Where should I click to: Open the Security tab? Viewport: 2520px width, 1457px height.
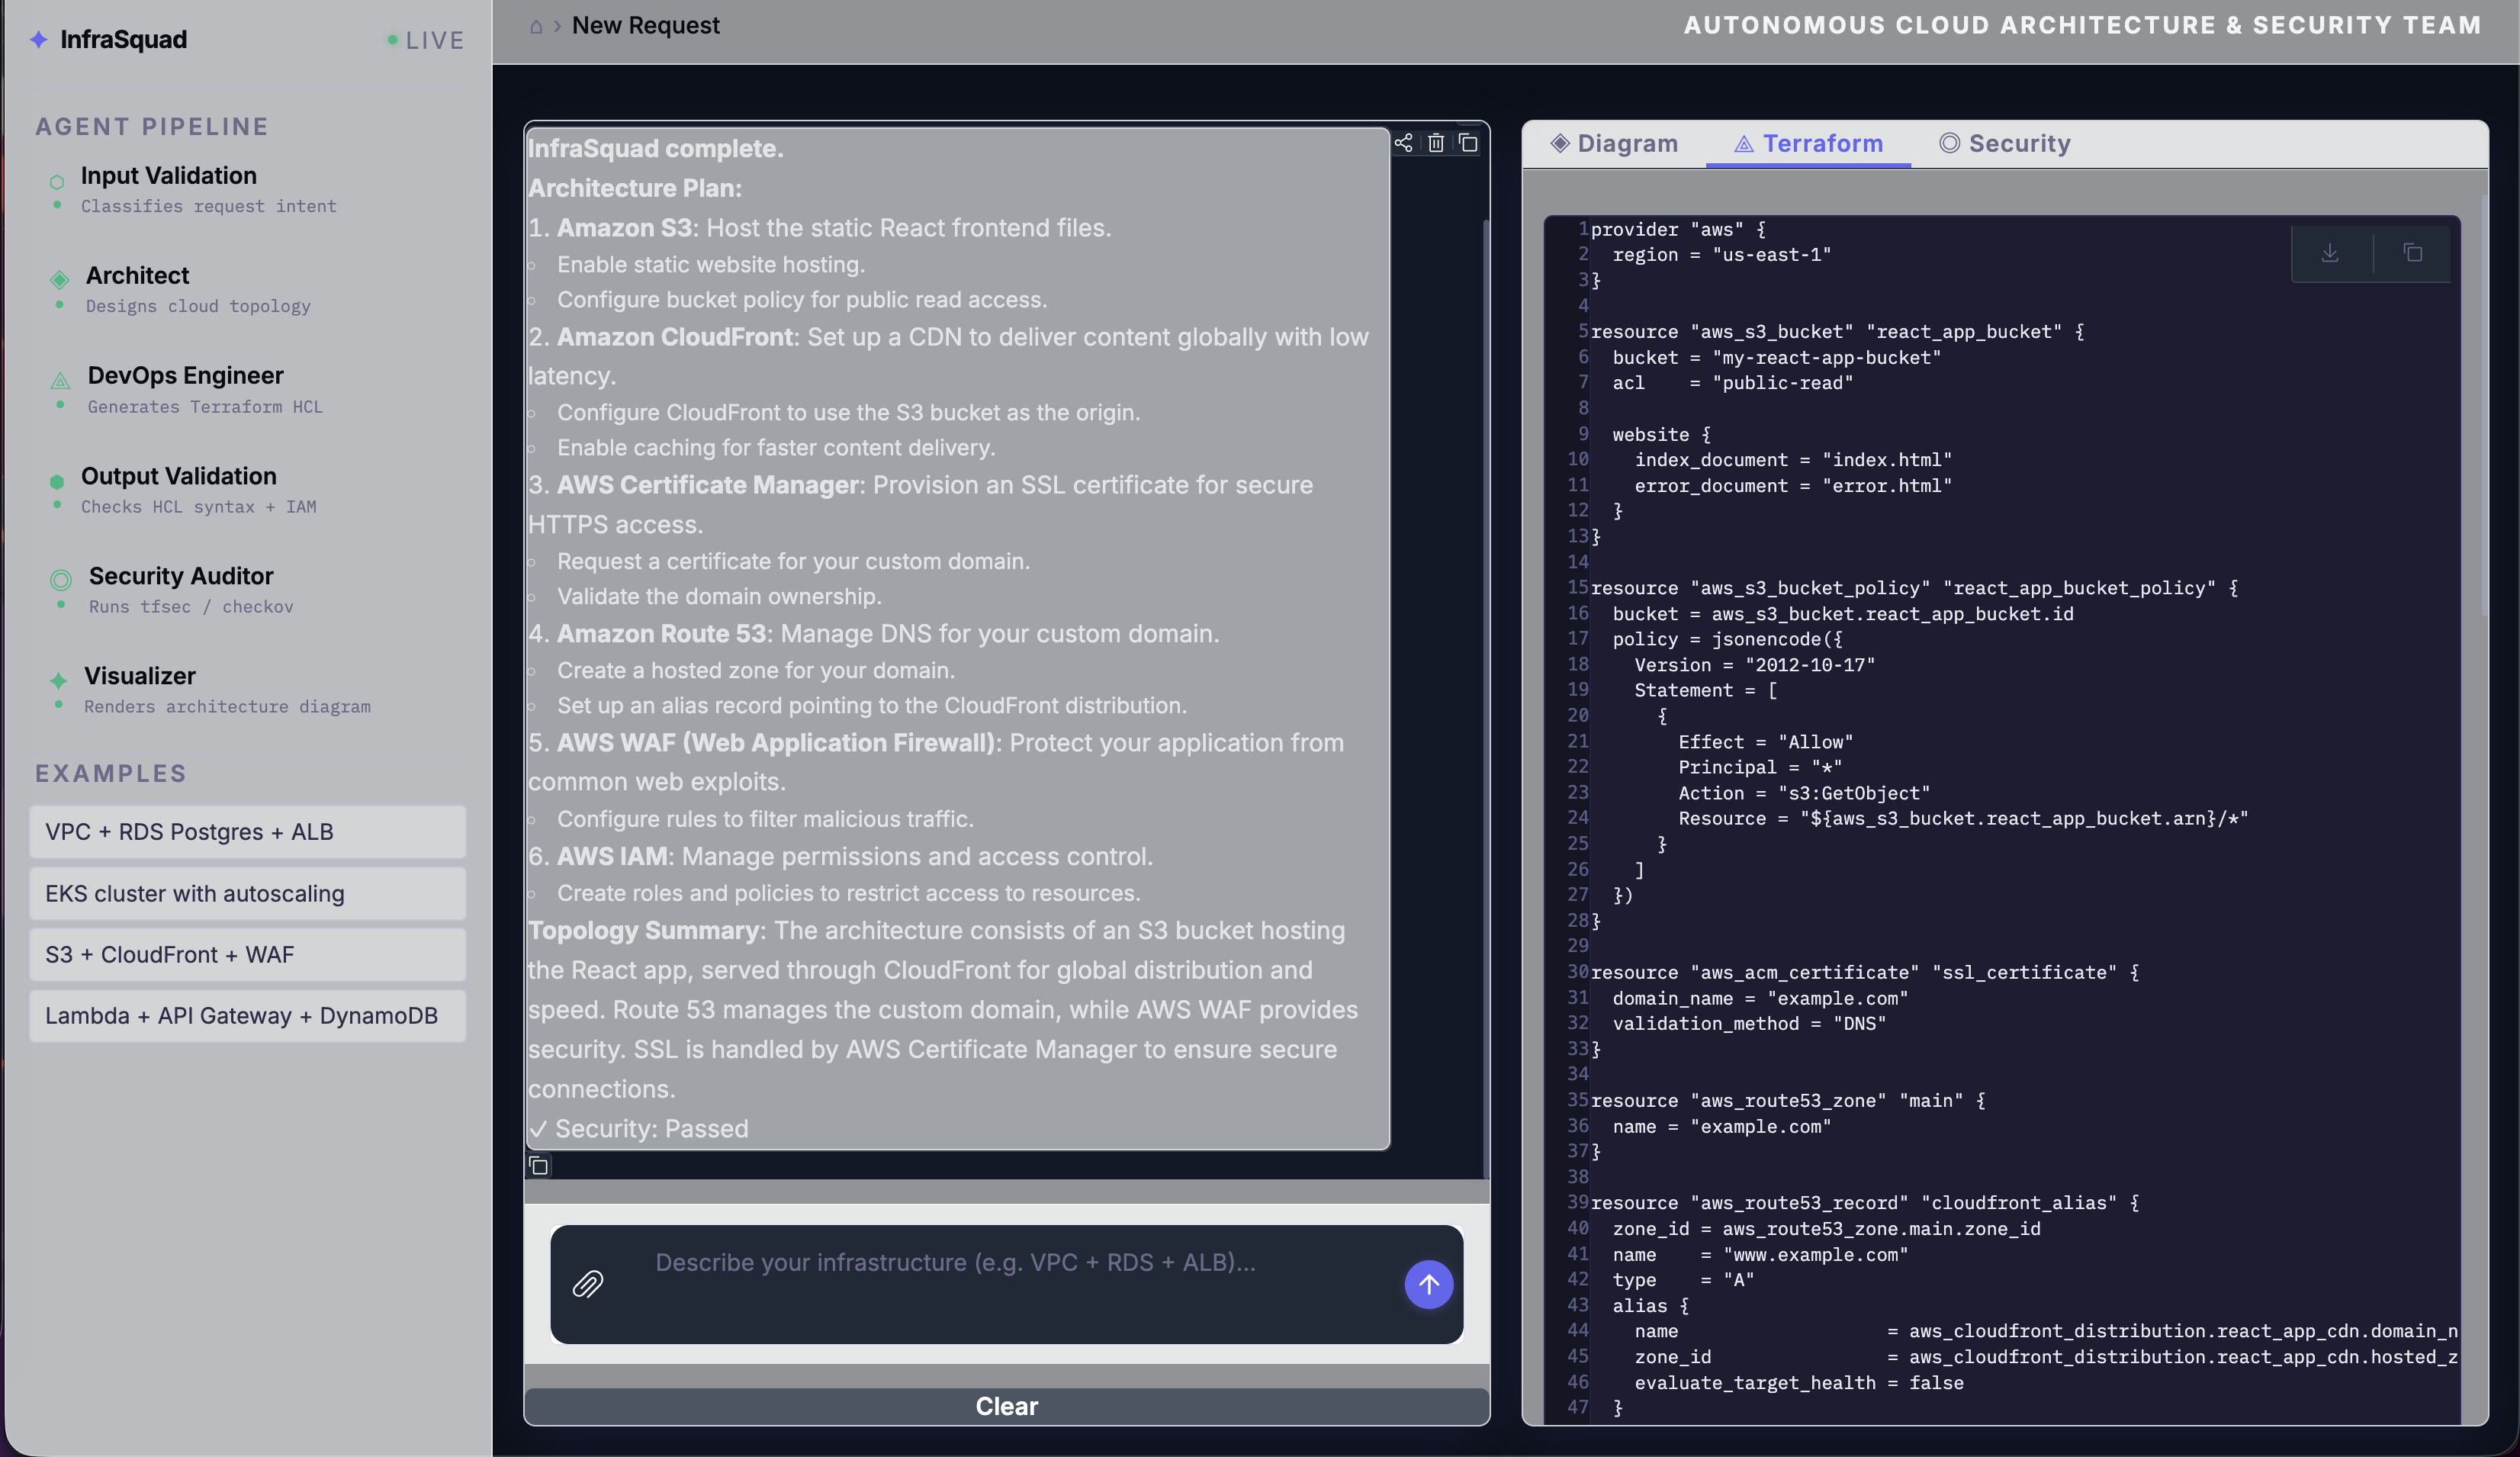[x=2005, y=143]
